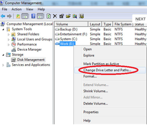Click the Refresh toolbar icon
Viewport: 147px width, 125px height.
[x=49, y=16]
